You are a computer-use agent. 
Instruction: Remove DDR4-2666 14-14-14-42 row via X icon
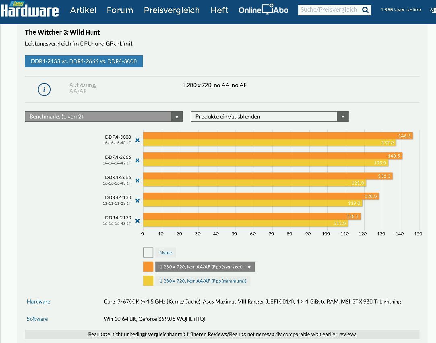click(137, 160)
